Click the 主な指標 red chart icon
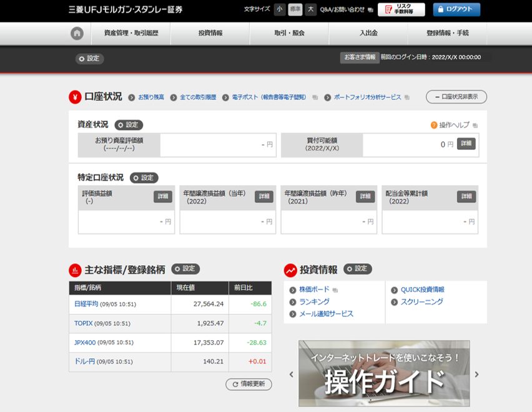 point(75,270)
